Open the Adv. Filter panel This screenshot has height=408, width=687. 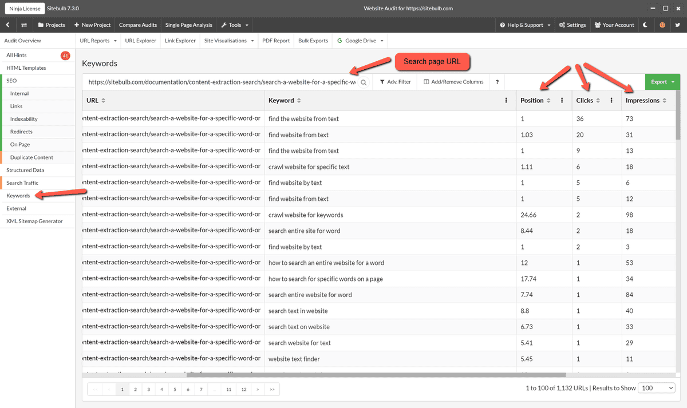[396, 82]
